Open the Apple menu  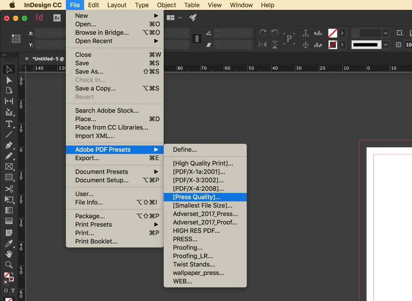coord(12,5)
